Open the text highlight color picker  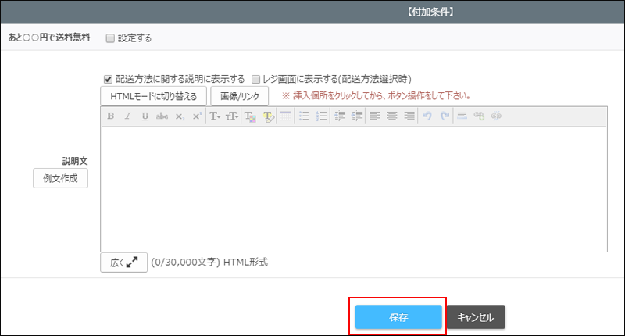pyautogui.click(x=268, y=116)
